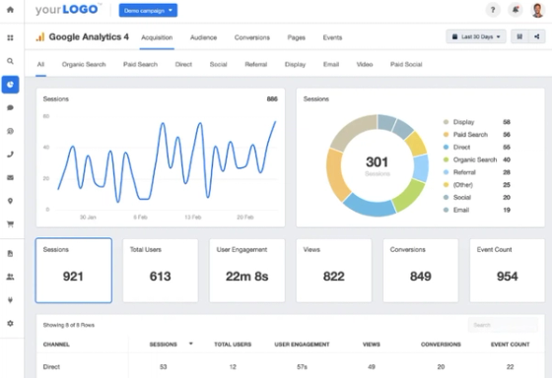Sort by the SESSIONS column arrow
The width and height of the screenshot is (552, 378).
coord(191,344)
